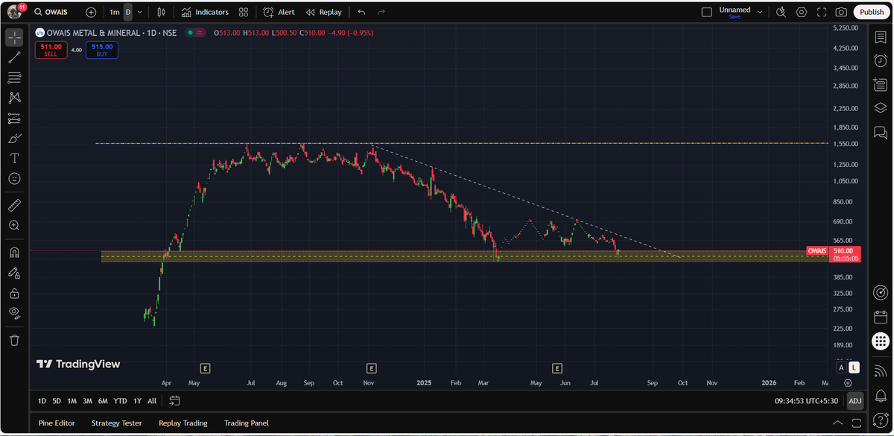894x436 pixels.
Task: Toggle ADJ dividend adjustment
Action: point(855,401)
